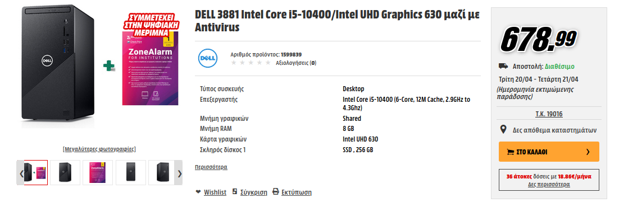
Task: Select the ZoneAlarm box thumbnail
Action: pyautogui.click(x=98, y=172)
